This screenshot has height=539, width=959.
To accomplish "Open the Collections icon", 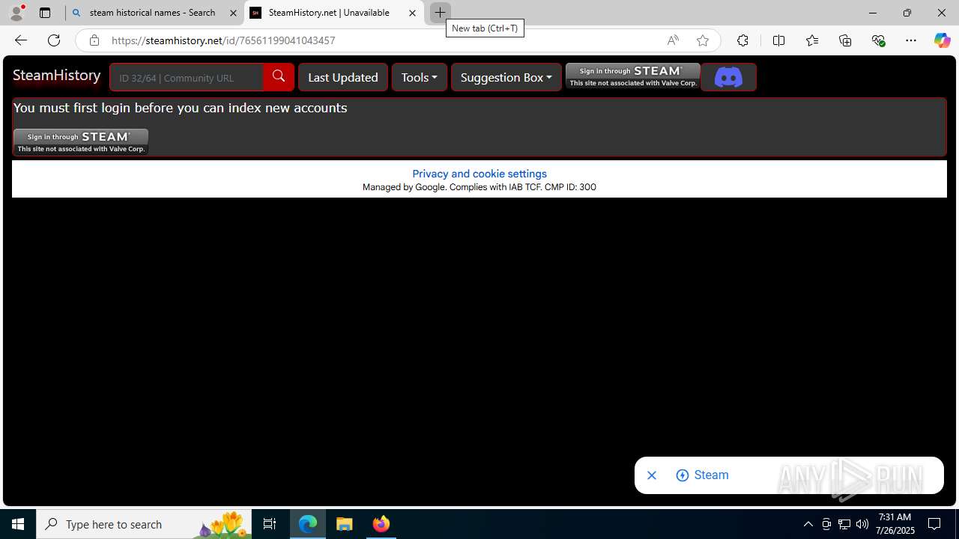I will tap(845, 40).
